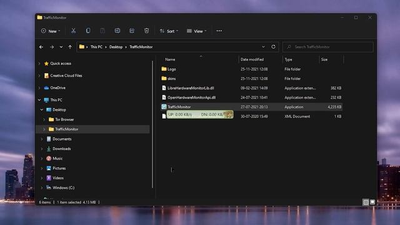Click the Share icon in toolbar
Image resolution: width=400 pixels, height=225 pixels.
pyautogui.click(x=132, y=31)
